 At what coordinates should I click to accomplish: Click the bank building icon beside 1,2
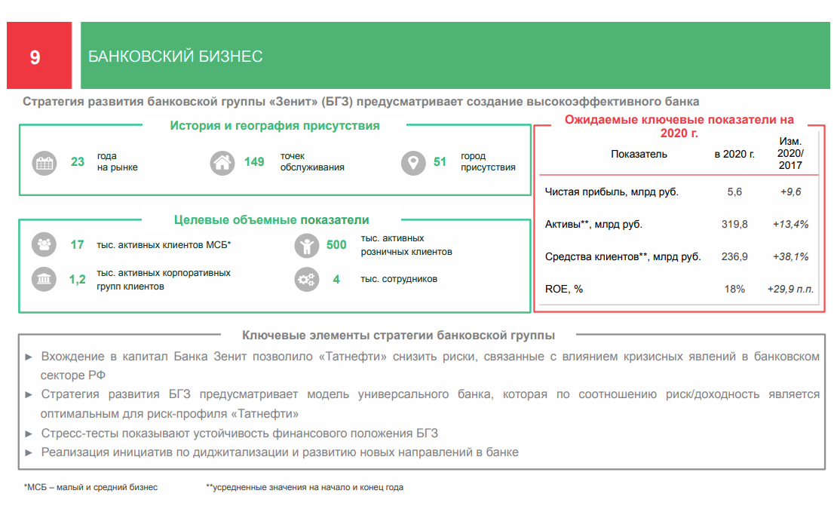click(x=44, y=279)
